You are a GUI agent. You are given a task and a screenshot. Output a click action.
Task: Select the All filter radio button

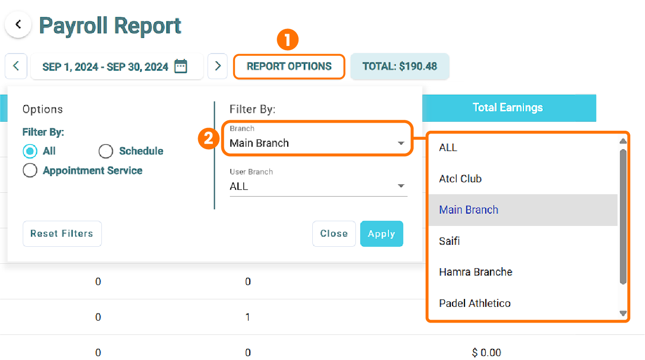coord(29,151)
